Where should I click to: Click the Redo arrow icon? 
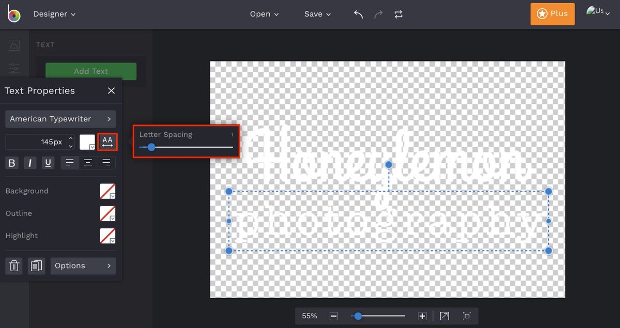click(378, 14)
